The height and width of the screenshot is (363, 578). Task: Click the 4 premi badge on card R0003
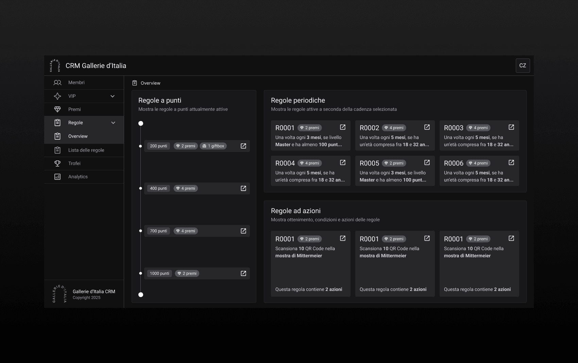pyautogui.click(x=478, y=128)
